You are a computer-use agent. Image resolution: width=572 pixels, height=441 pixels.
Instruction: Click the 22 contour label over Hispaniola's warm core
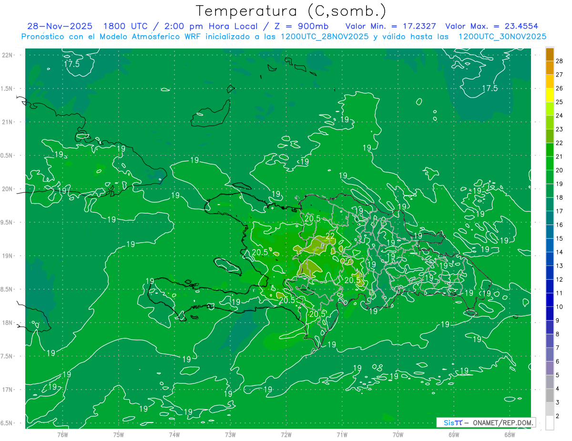pyautogui.click(x=330, y=236)
